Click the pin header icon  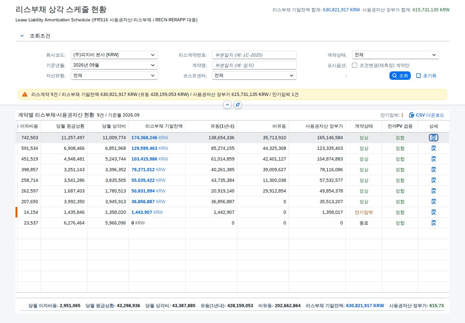click(x=238, y=105)
